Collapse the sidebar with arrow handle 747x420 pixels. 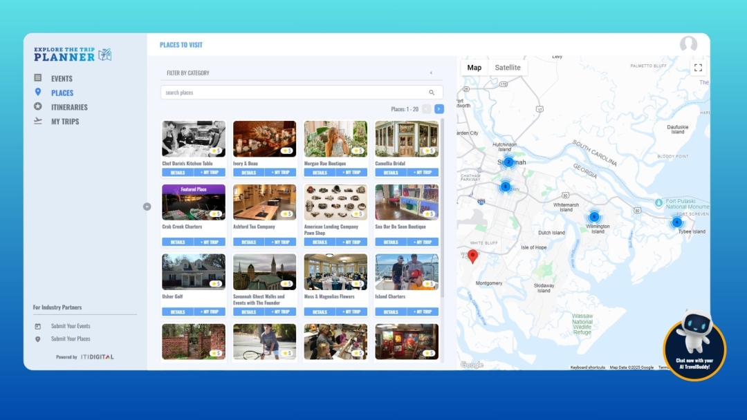(147, 207)
